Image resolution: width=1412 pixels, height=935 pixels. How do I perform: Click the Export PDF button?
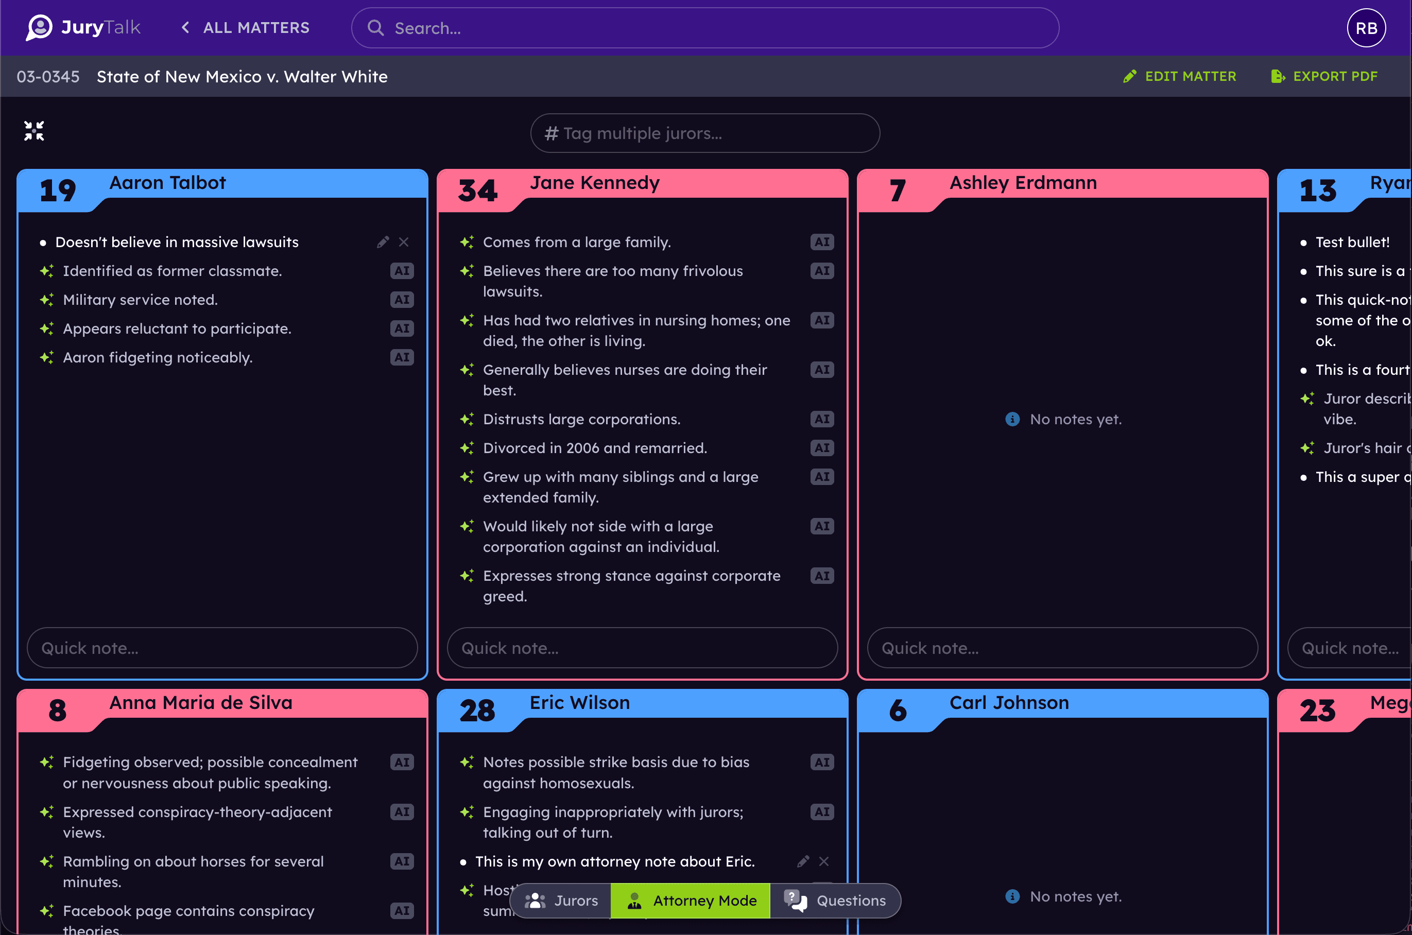pyautogui.click(x=1324, y=76)
